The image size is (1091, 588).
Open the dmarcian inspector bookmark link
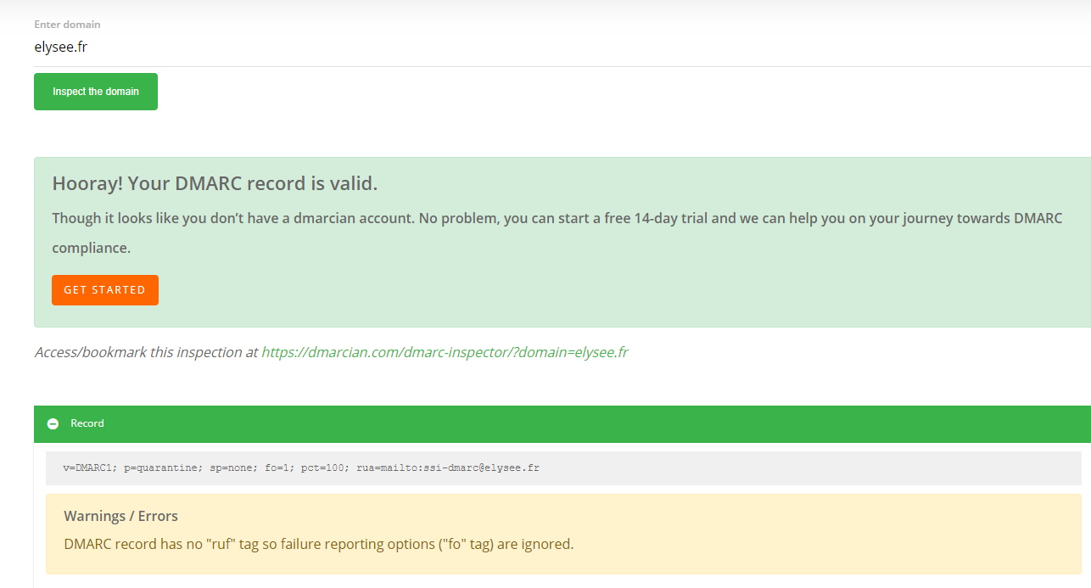(x=445, y=352)
